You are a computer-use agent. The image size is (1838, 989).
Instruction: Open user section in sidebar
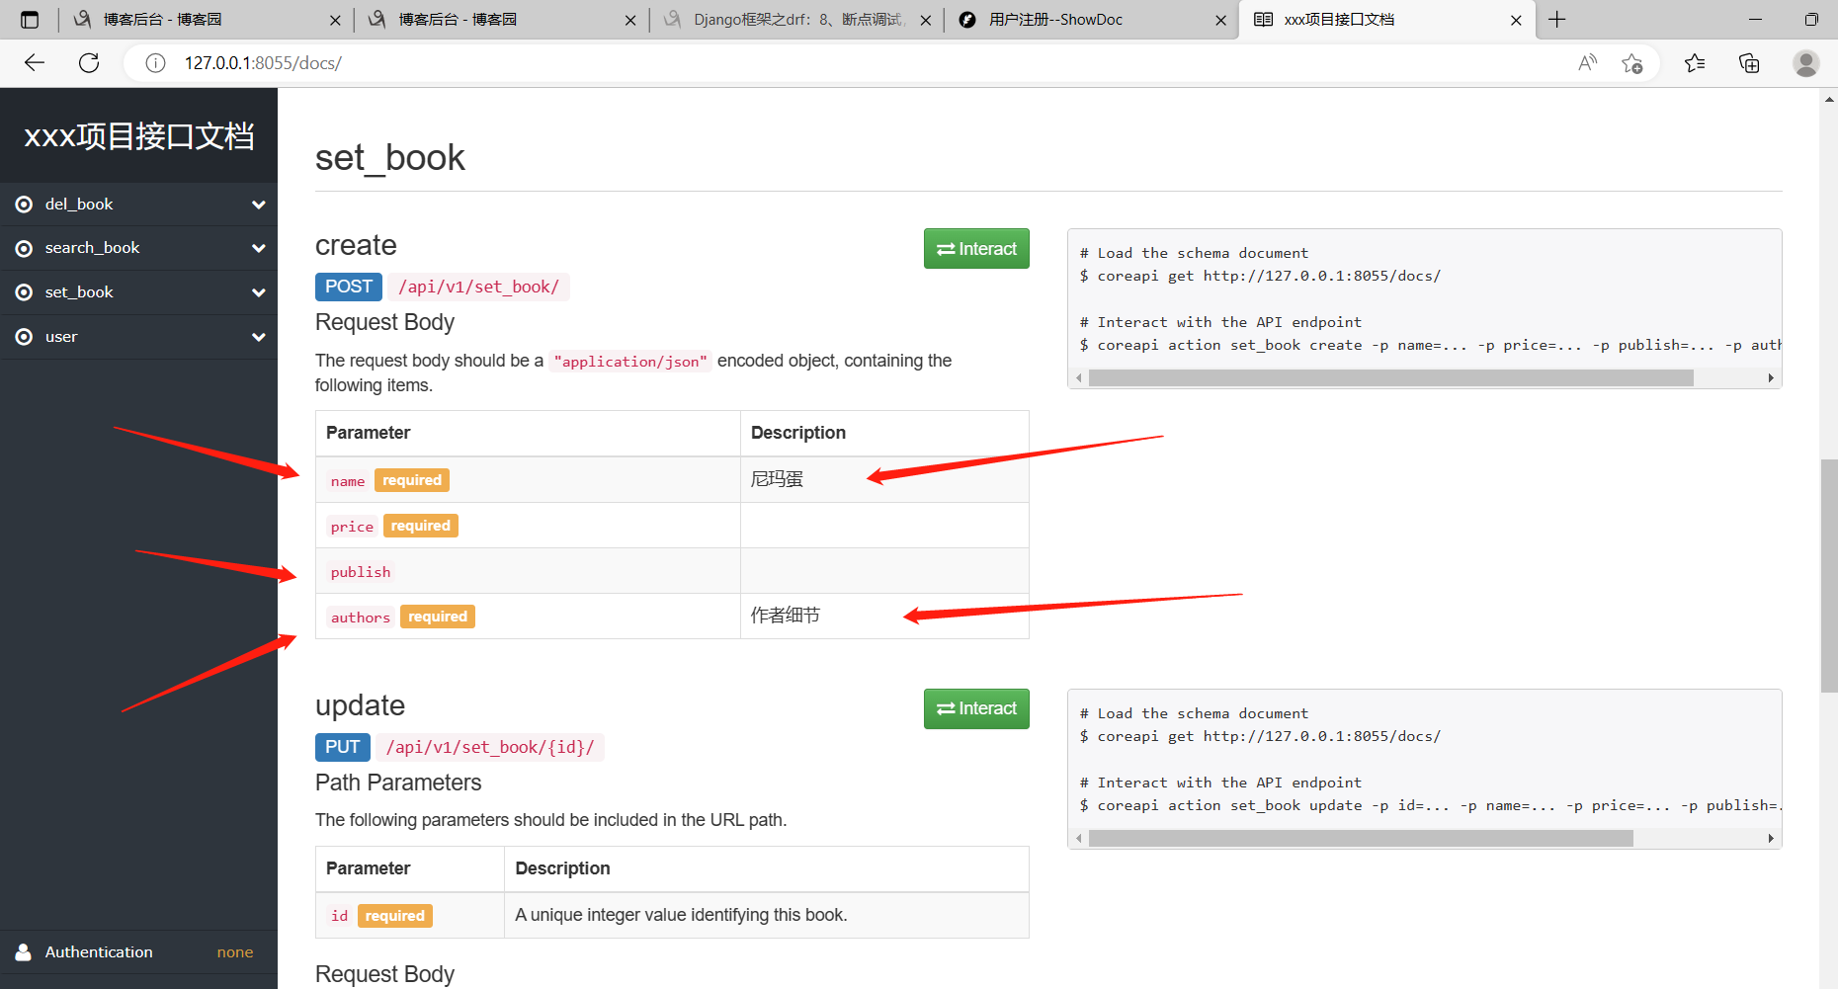tap(138, 337)
